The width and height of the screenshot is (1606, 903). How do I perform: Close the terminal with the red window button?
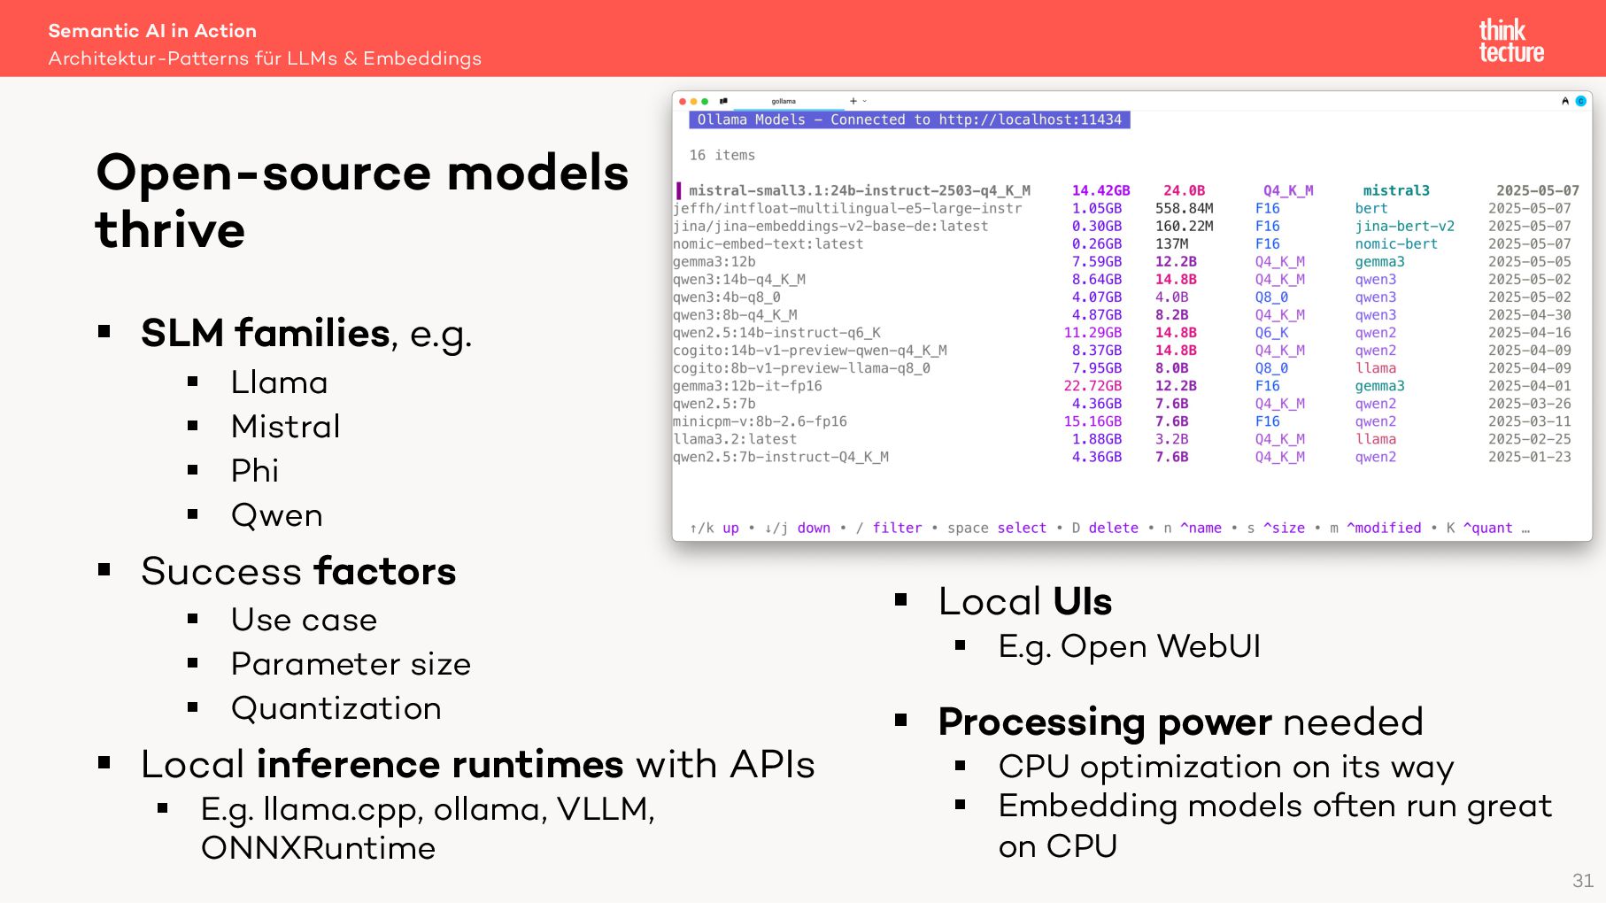683,101
